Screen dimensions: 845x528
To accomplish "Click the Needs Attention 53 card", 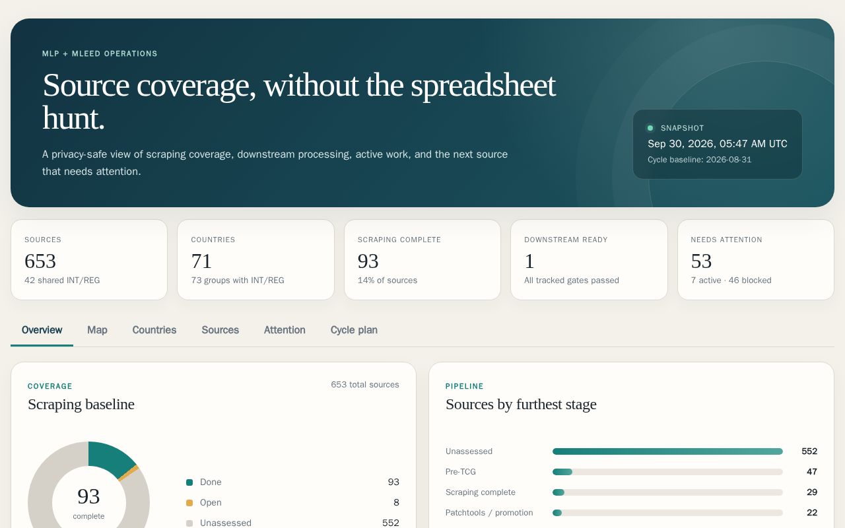I will [756, 260].
